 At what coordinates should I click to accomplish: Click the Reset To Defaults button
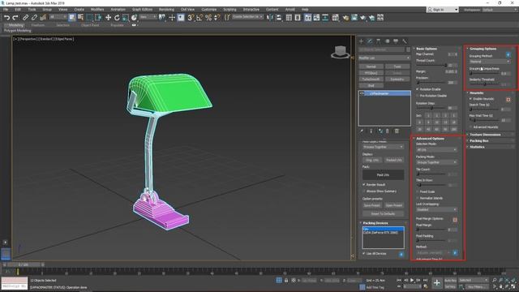pyautogui.click(x=383, y=214)
